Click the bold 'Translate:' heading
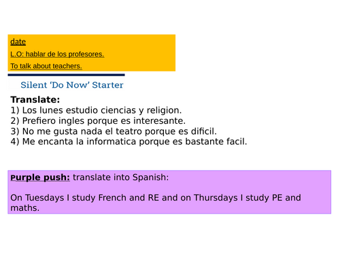 (x=35, y=100)
